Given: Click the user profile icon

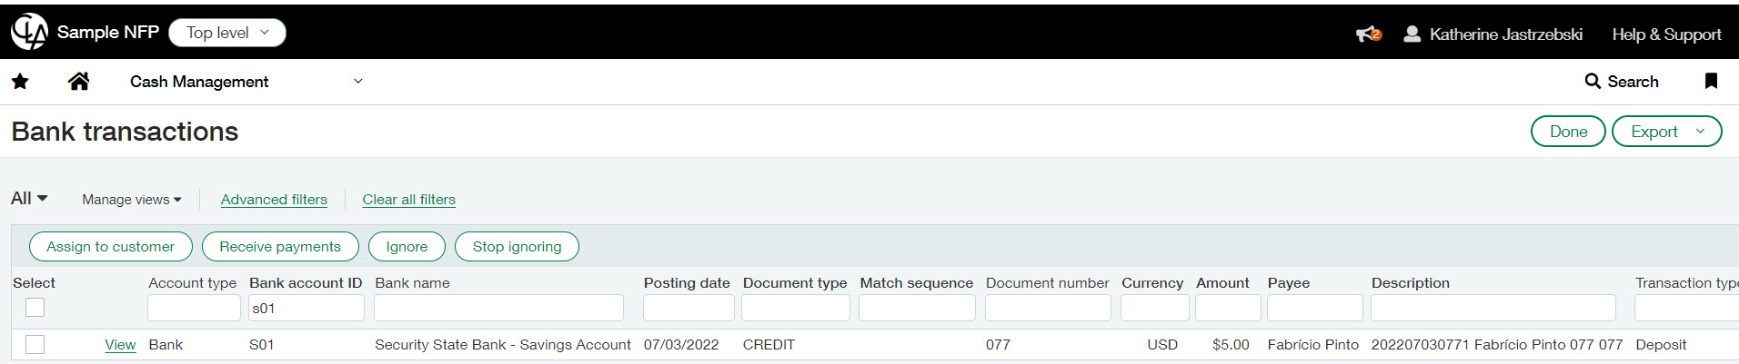Looking at the screenshot, I should tap(1412, 34).
